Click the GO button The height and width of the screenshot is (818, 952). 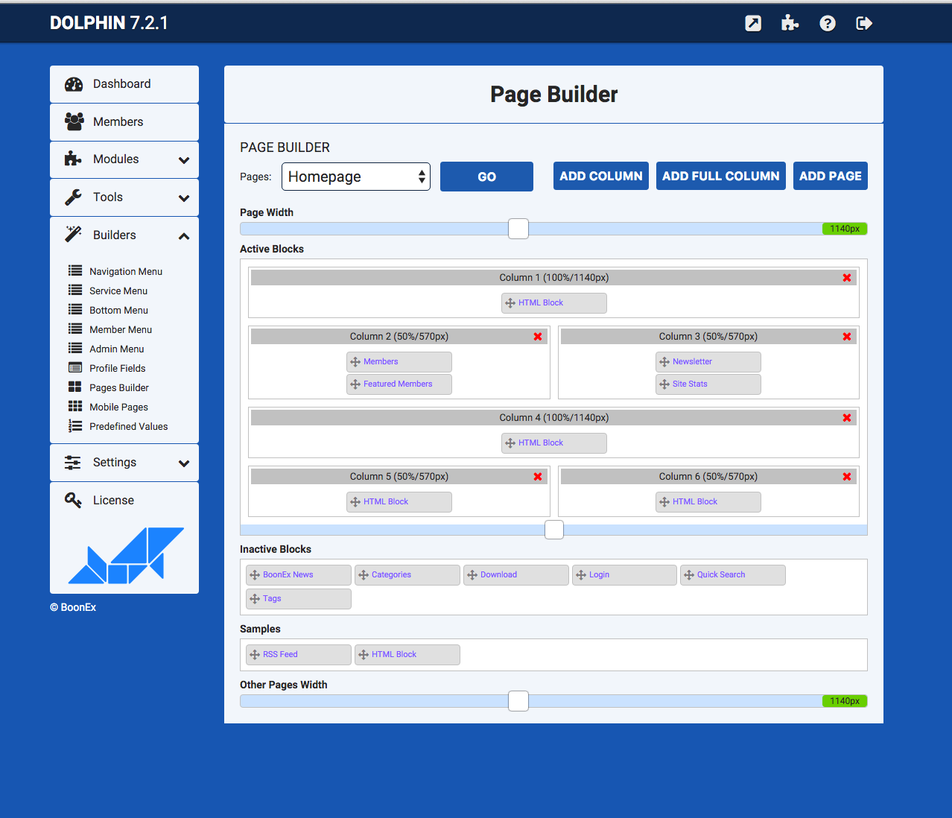point(486,177)
